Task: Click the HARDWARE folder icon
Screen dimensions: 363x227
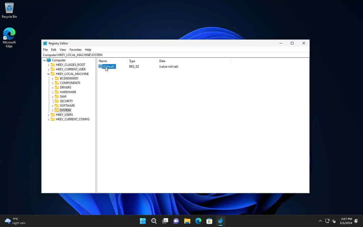Action: click(57, 92)
